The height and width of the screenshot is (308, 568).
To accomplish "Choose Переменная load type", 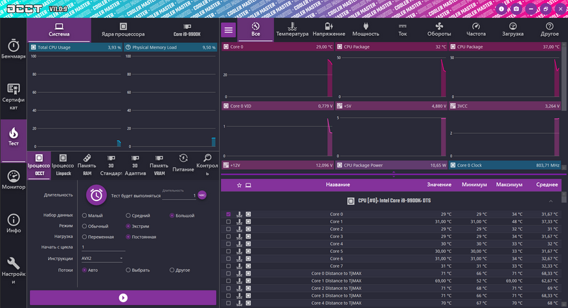I will click(85, 237).
